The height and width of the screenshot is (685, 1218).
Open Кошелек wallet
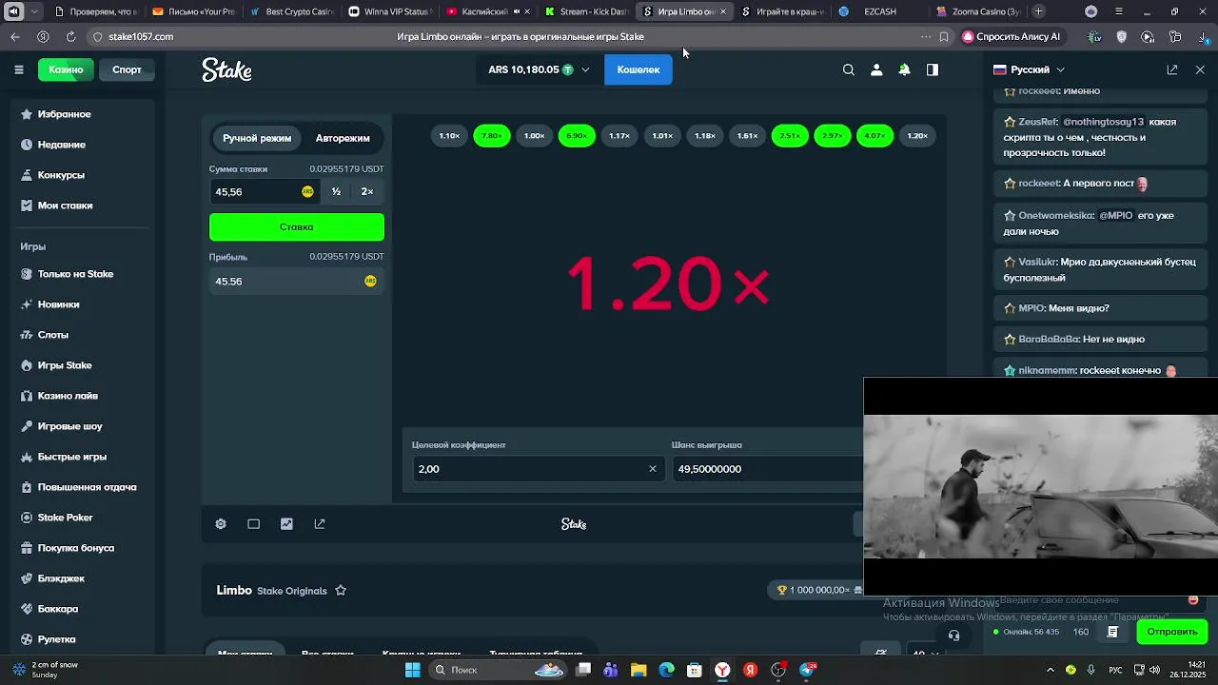click(x=638, y=69)
